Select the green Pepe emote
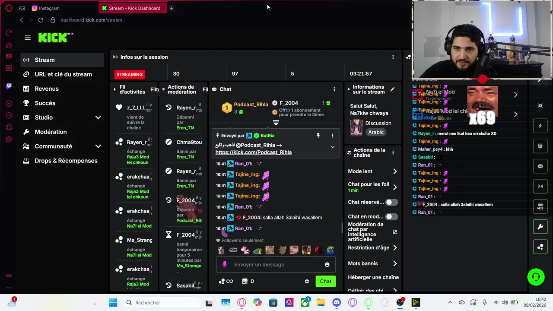Image resolution: width=553 pixels, height=311 pixels. click(330, 250)
